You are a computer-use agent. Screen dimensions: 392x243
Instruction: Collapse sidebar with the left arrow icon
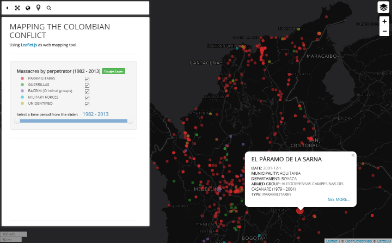pos(7,8)
